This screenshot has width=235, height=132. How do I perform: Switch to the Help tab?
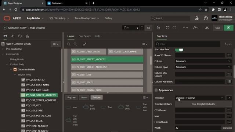pyautogui.click(x=98, y=36)
